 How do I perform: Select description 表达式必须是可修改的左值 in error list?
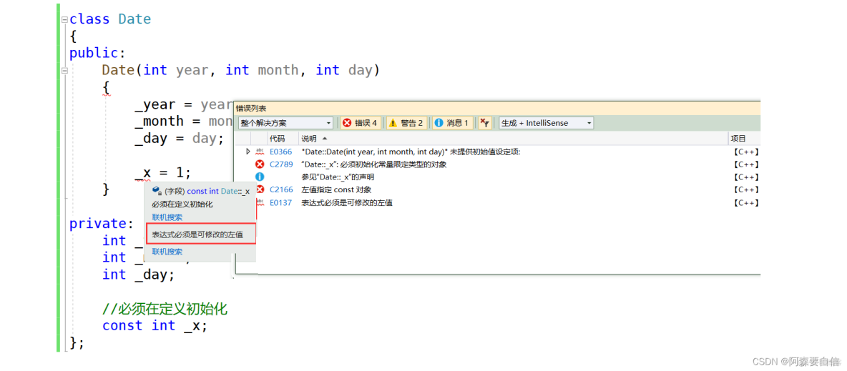point(347,202)
